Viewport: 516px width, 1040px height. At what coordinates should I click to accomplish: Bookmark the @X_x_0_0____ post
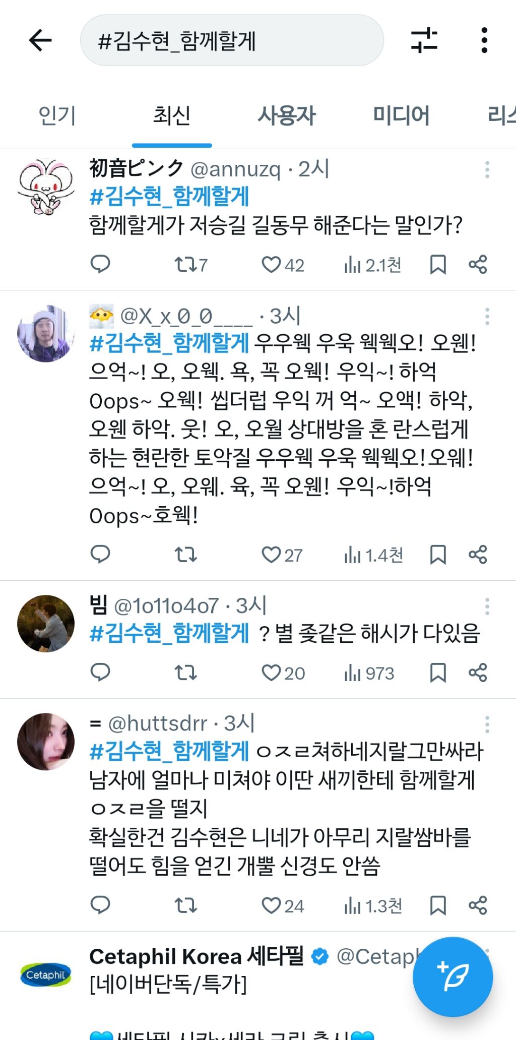click(437, 555)
